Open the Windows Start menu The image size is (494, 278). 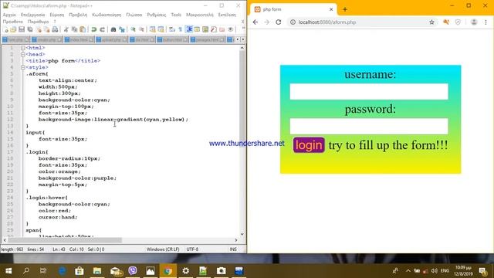point(8,271)
